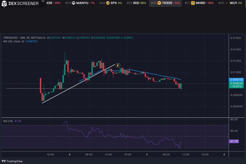Image resolution: width=246 pixels, height=164 pixels.
Task: Open the MHRD trending token
Action: [x=199, y=3]
